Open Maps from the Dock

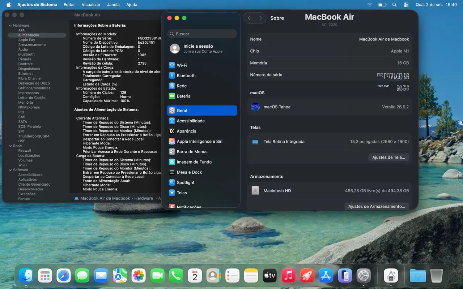point(120,276)
